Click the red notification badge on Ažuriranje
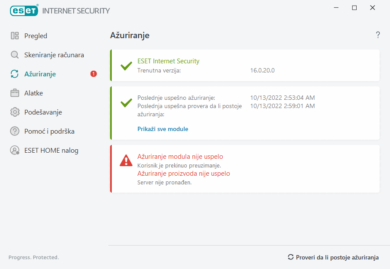The height and width of the screenshot is (269, 390). [x=94, y=74]
